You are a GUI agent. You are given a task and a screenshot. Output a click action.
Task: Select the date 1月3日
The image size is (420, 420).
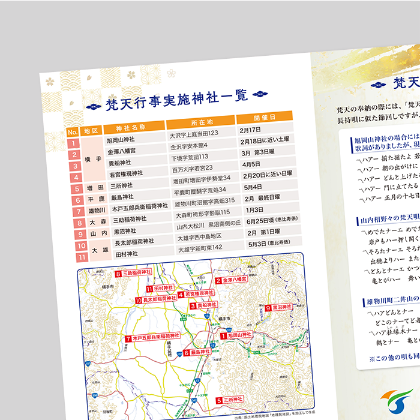254,210
